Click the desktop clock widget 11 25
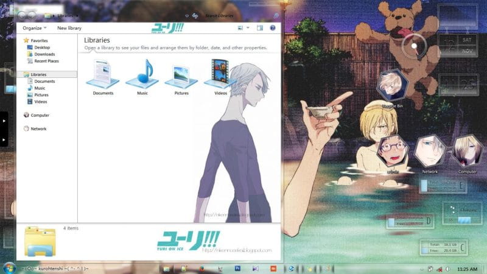 (458, 84)
